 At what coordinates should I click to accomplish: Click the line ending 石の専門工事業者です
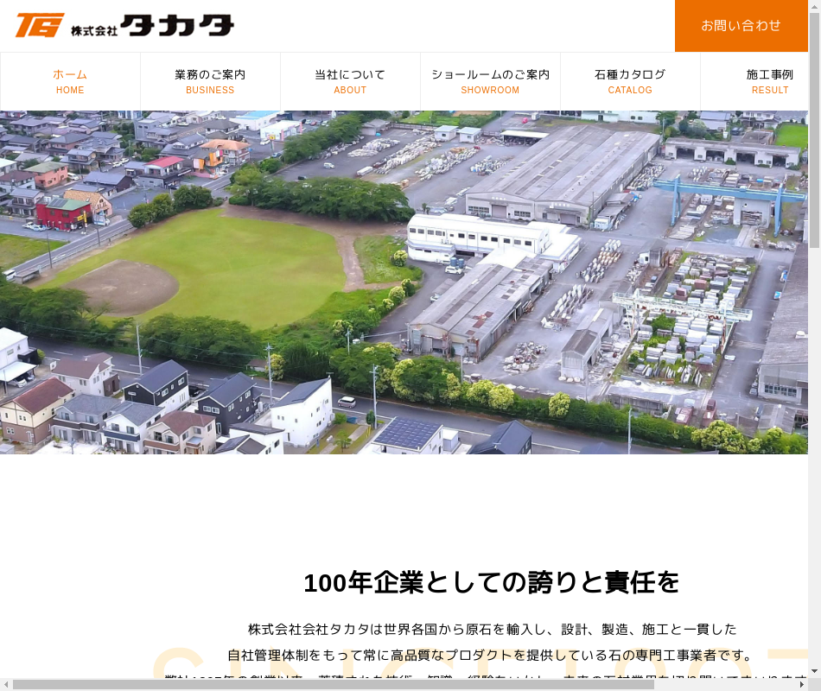(490, 656)
